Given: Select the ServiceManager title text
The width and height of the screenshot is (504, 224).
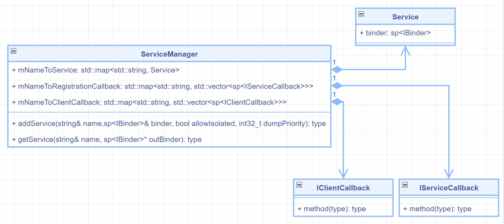Looking at the screenshot, I should pos(169,54).
